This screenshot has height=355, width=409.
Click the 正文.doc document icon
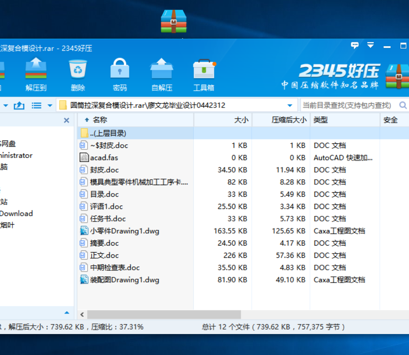(83, 255)
